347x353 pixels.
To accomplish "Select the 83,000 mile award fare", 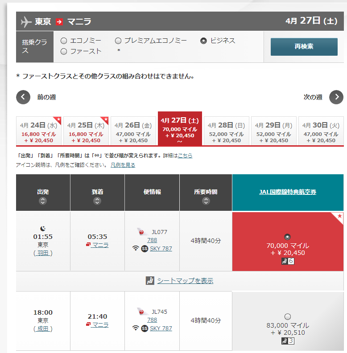I will click(x=288, y=316).
